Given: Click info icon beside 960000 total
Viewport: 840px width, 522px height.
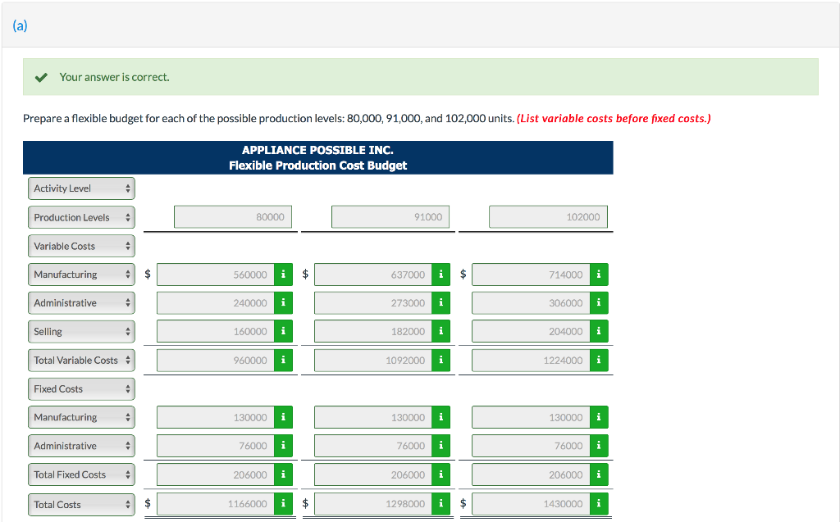Looking at the screenshot, I should 283,361.
